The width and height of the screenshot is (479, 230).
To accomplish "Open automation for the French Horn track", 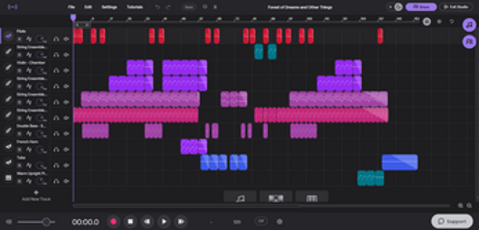I will [29, 149].
